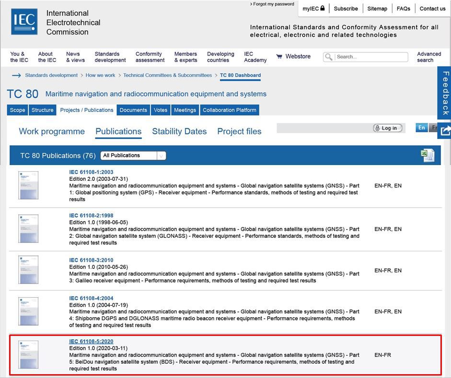Viewport: 451px width, 378px height.
Task: Click the IEC logo
Action: coord(24,22)
